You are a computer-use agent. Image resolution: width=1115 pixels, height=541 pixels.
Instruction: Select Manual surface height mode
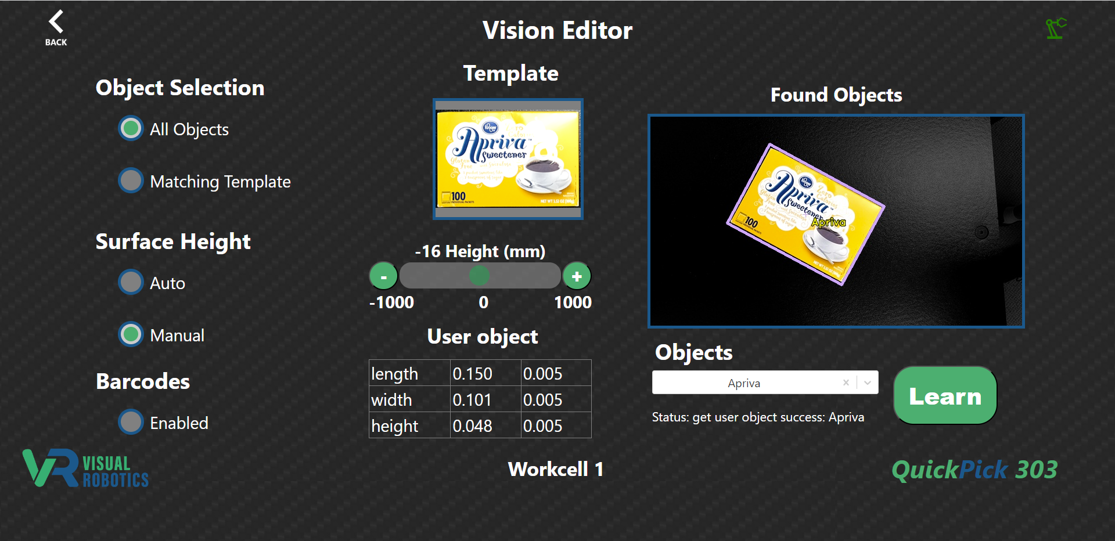131,334
